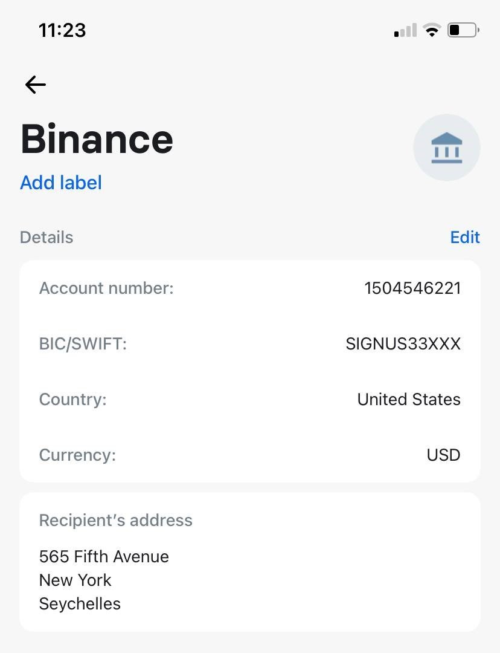This screenshot has height=653, width=500.
Task: Tap the Account number label row
Action: tap(250, 288)
